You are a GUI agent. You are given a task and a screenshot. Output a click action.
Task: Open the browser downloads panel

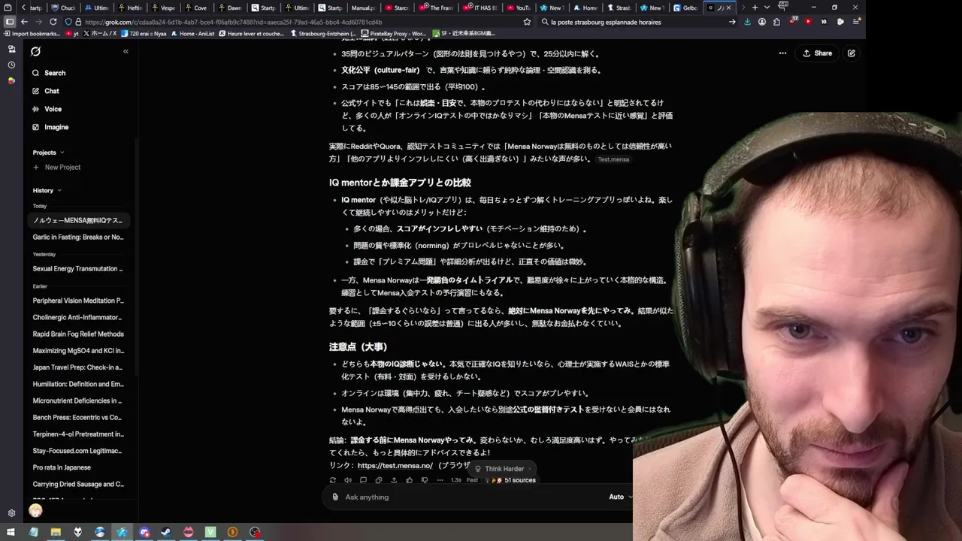click(x=747, y=22)
